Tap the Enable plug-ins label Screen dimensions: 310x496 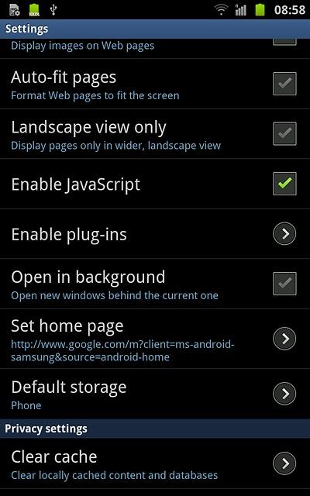69,235
